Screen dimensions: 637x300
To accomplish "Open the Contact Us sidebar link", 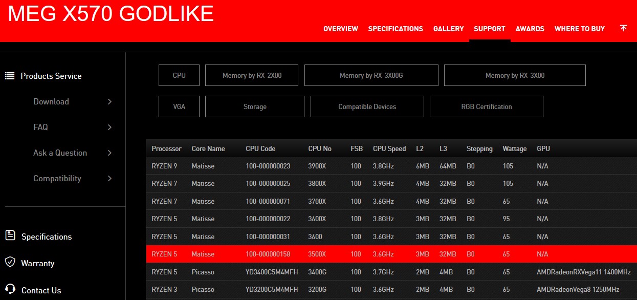I will pos(41,290).
